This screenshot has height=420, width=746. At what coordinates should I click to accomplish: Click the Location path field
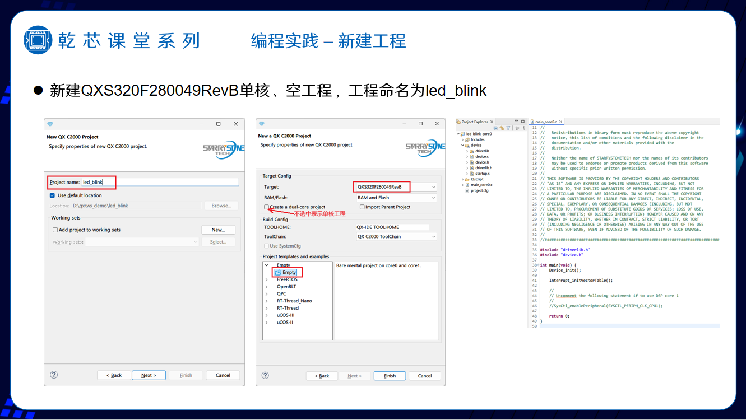(137, 206)
